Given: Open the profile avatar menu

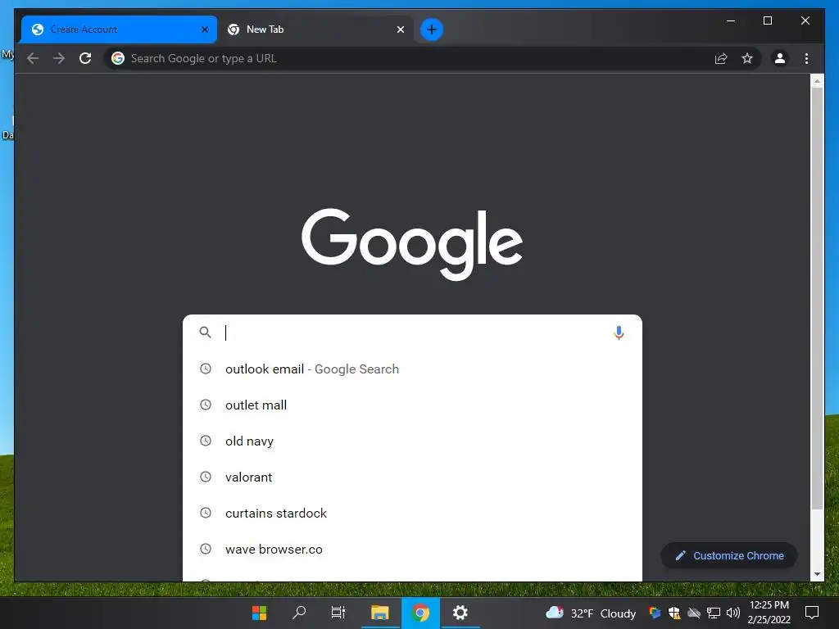Looking at the screenshot, I should coord(780,58).
